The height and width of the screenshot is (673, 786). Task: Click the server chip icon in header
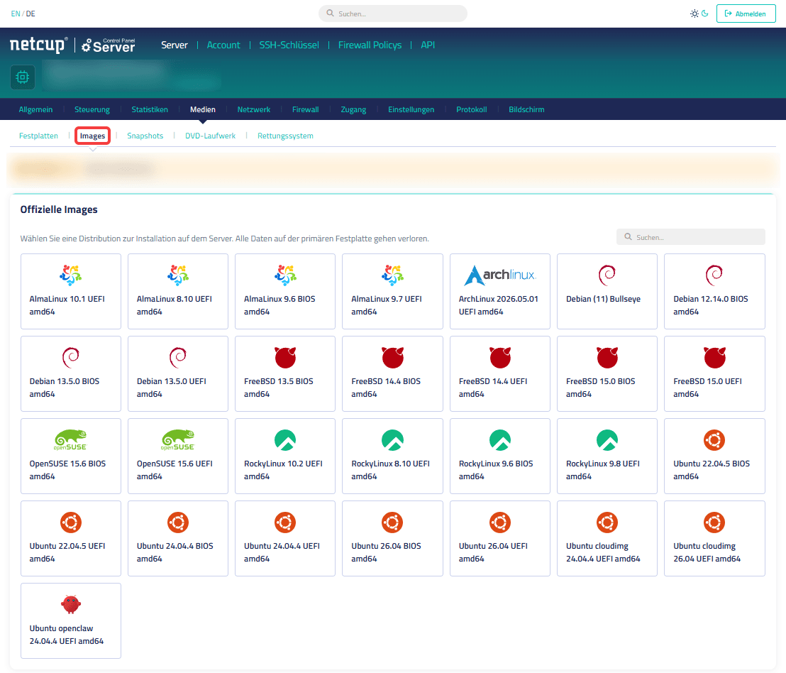[23, 77]
